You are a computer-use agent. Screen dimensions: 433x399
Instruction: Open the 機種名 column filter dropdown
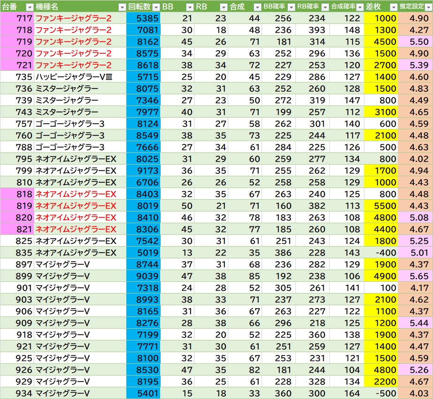(122, 7)
